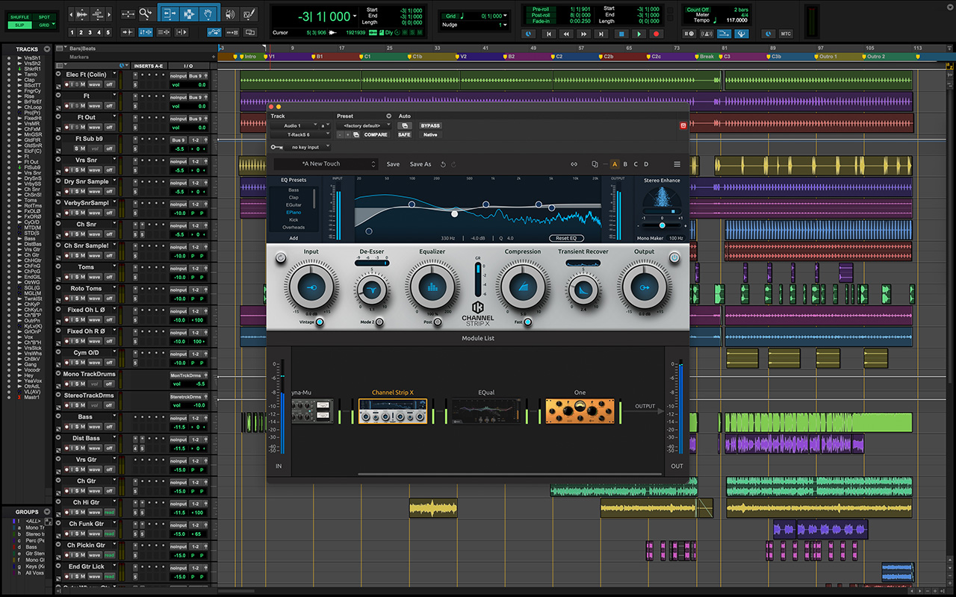Screen dimensions: 956x597
Task: Select the Pencil tool
Action: (x=249, y=13)
